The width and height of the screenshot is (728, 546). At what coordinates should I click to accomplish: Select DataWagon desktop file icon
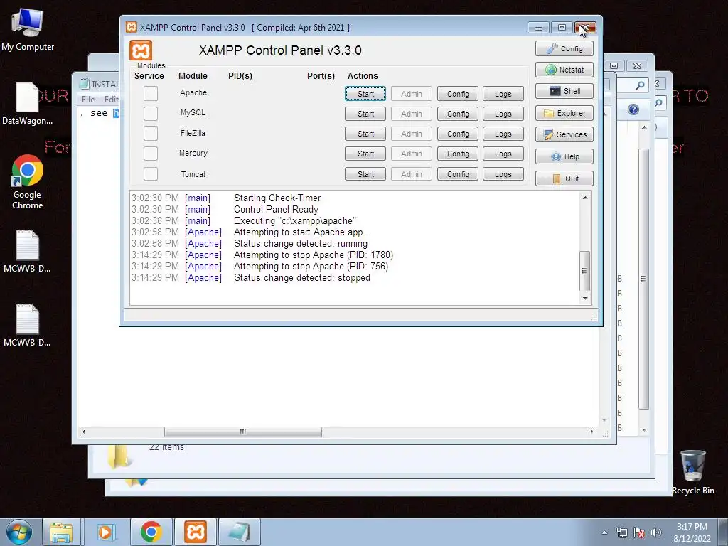28,104
